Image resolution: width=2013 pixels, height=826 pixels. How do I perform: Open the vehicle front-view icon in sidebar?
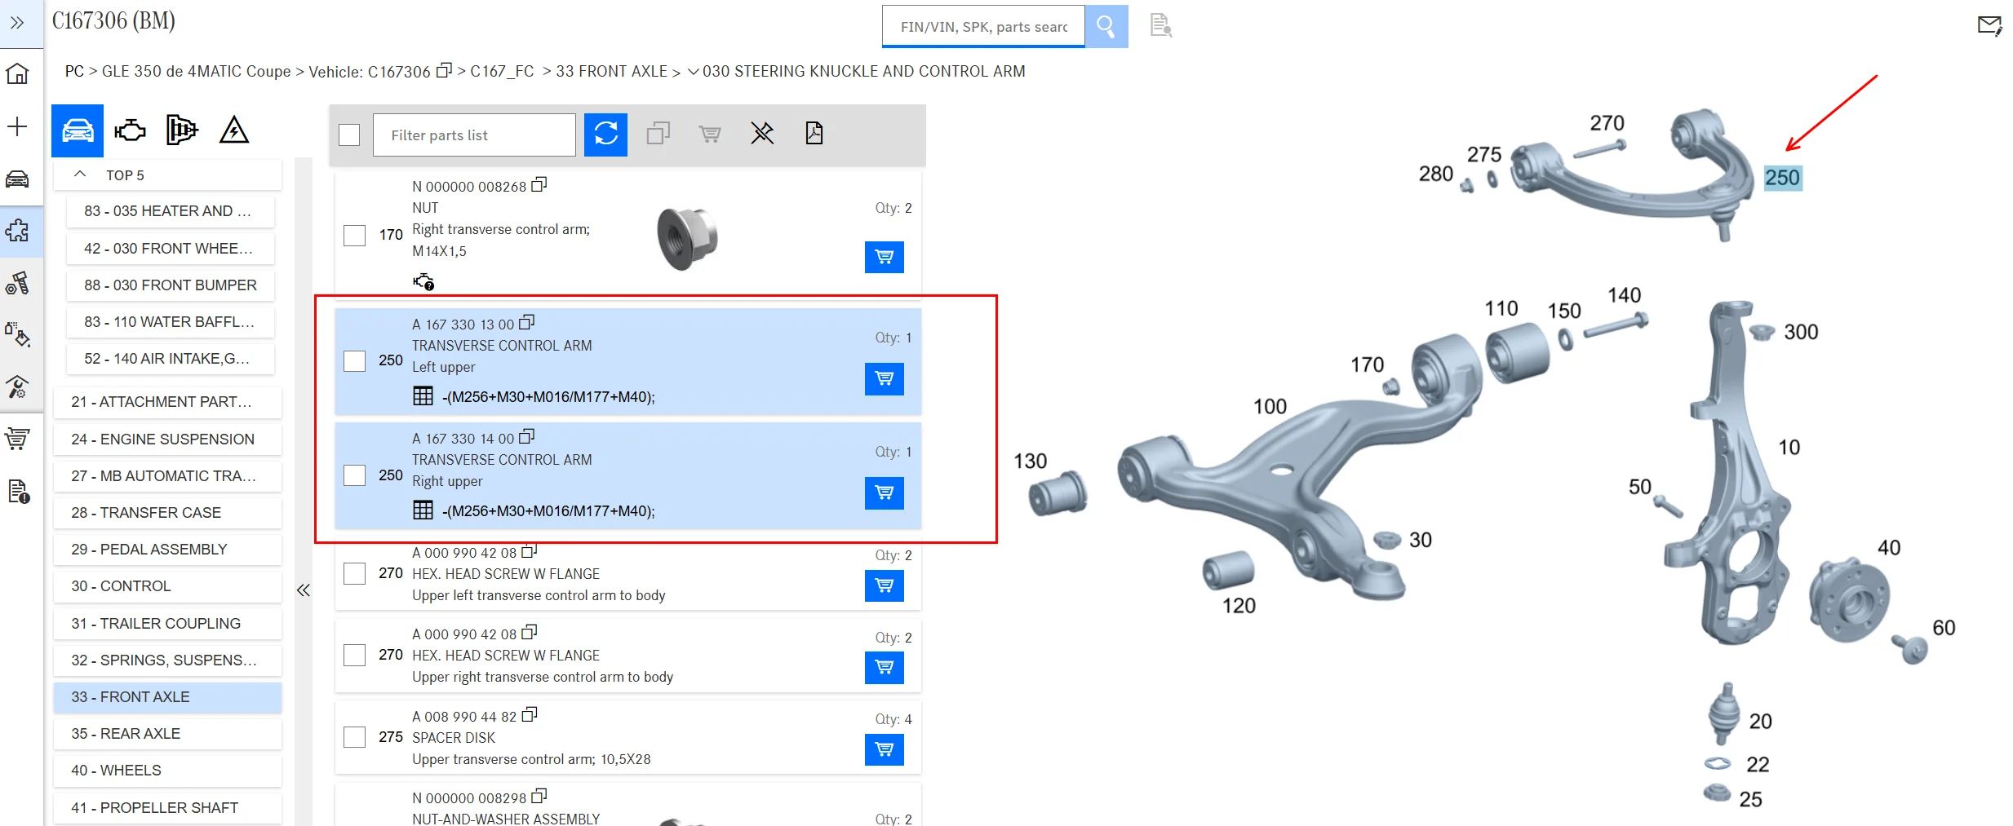coord(17,179)
